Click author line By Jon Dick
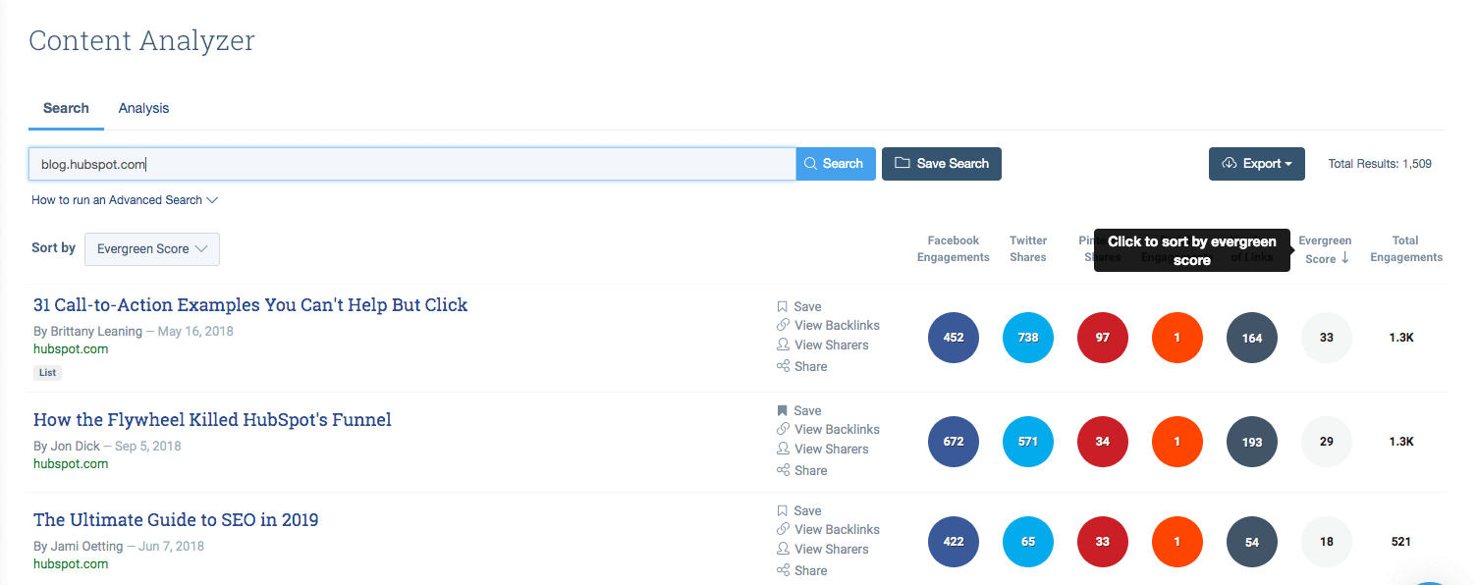 tap(69, 447)
